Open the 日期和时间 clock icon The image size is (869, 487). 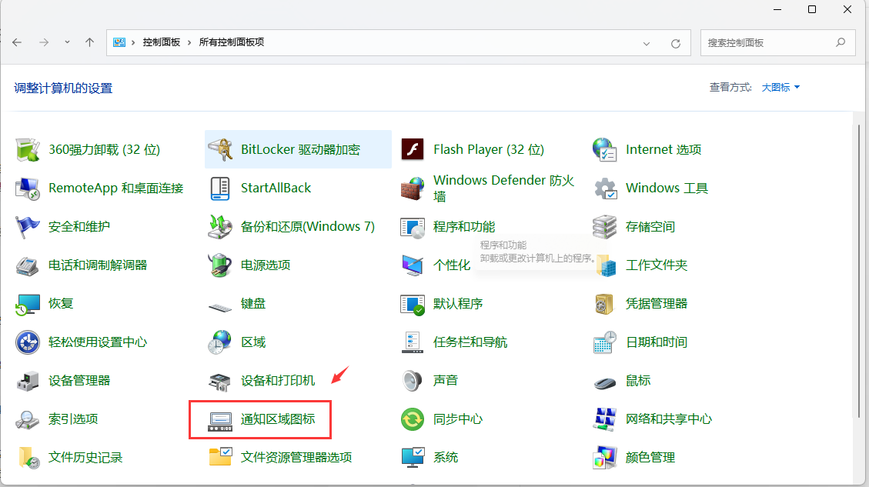tap(606, 342)
